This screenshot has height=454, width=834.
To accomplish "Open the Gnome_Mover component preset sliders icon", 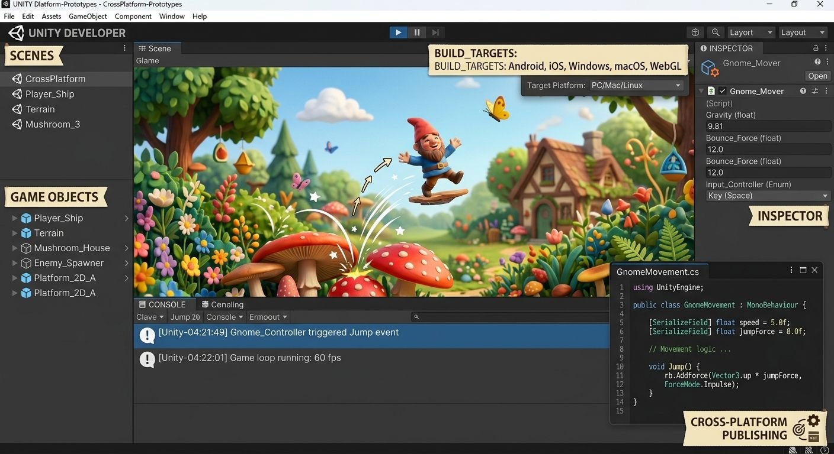I will coord(815,91).
